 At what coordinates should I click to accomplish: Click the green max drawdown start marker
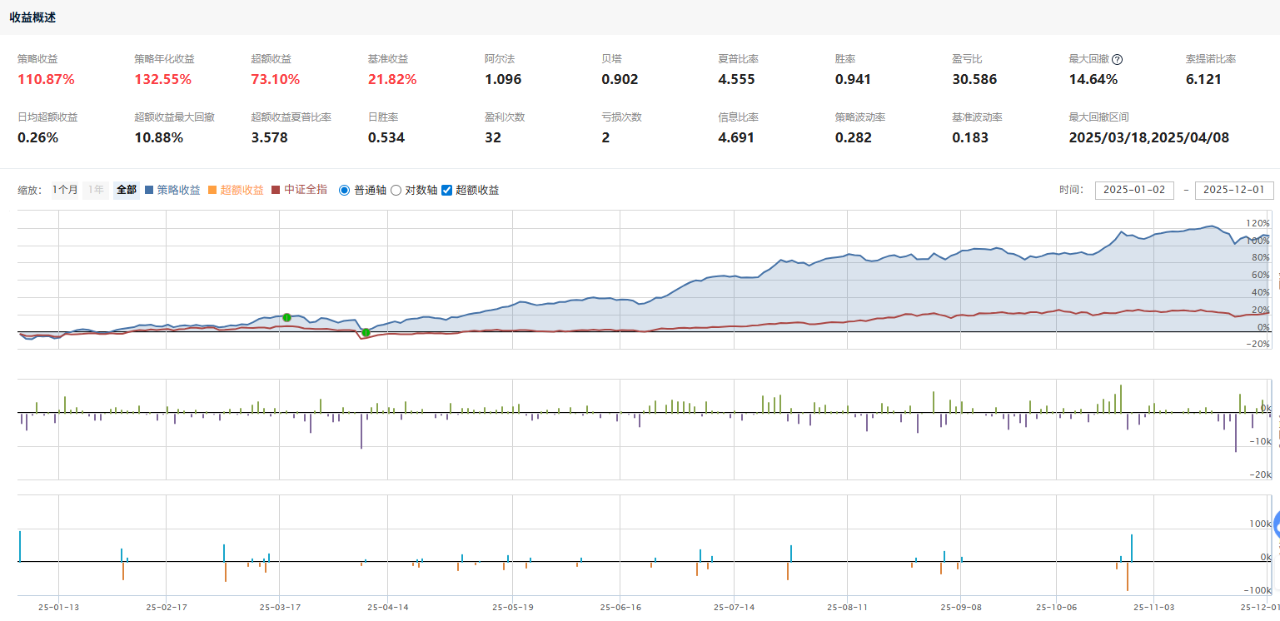[x=286, y=317]
